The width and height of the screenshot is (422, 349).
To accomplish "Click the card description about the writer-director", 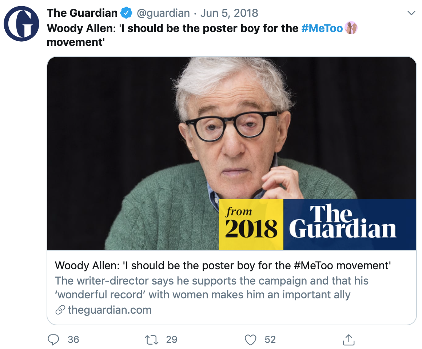I will coord(211,287).
